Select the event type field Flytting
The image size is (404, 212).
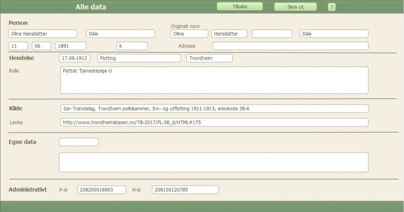click(139, 58)
